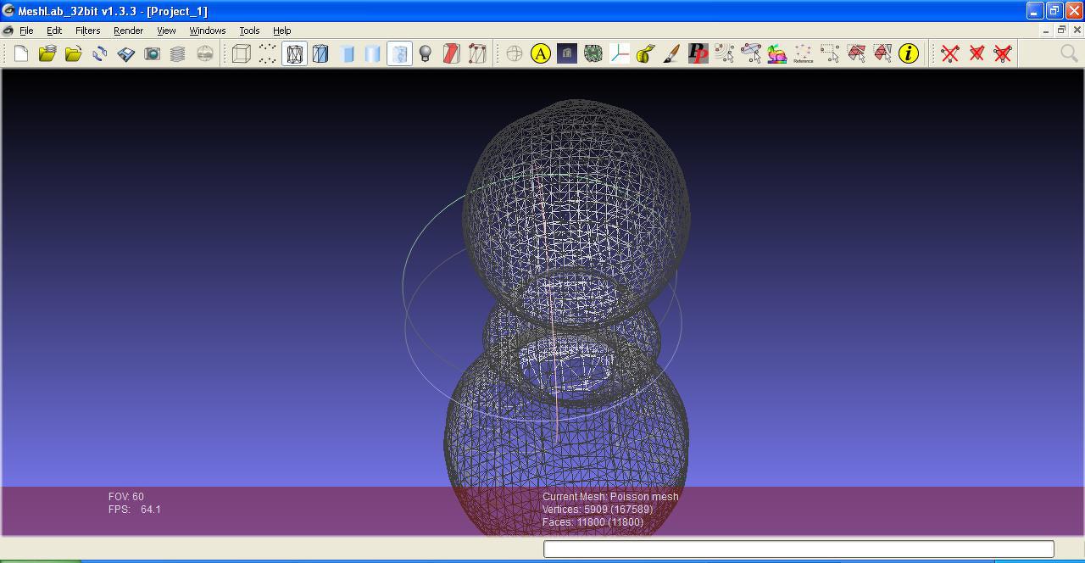Click the 'Vertices: 5909 (167589)' readout
The image size is (1085, 563).
(x=598, y=510)
